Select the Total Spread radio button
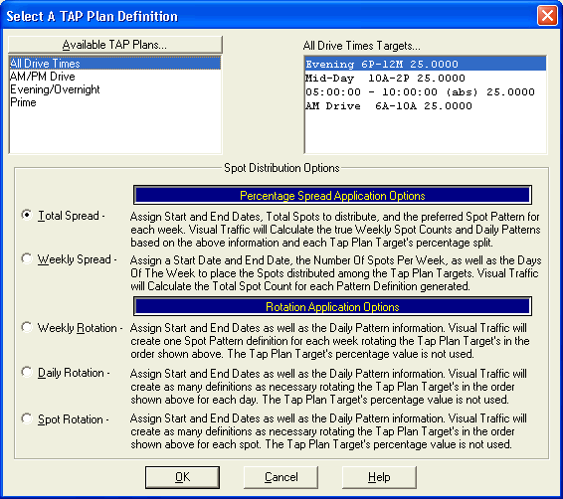Viewport: 563px width, 499px height. [27, 215]
